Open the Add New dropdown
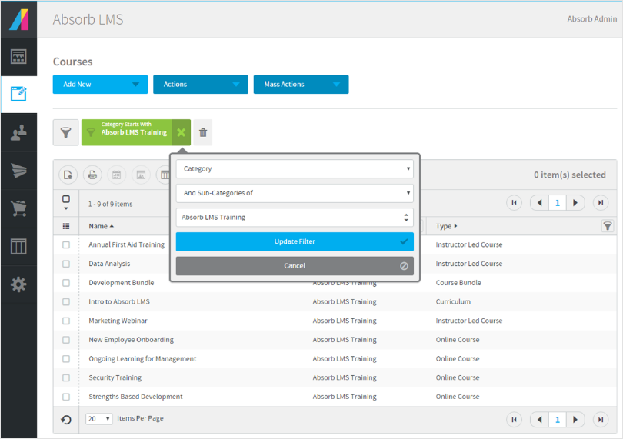This screenshot has height=439, width=623. 100,85
